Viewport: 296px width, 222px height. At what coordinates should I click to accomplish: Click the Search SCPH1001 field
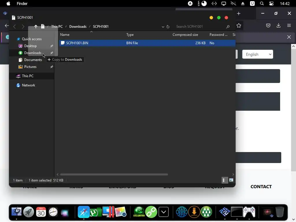coord(200,26)
